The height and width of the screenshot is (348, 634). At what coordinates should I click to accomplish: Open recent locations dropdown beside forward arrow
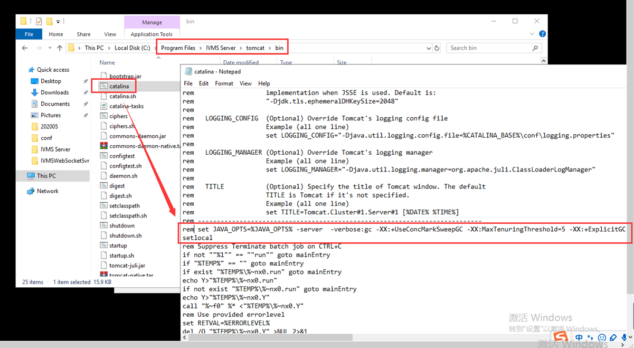[x=50, y=48]
